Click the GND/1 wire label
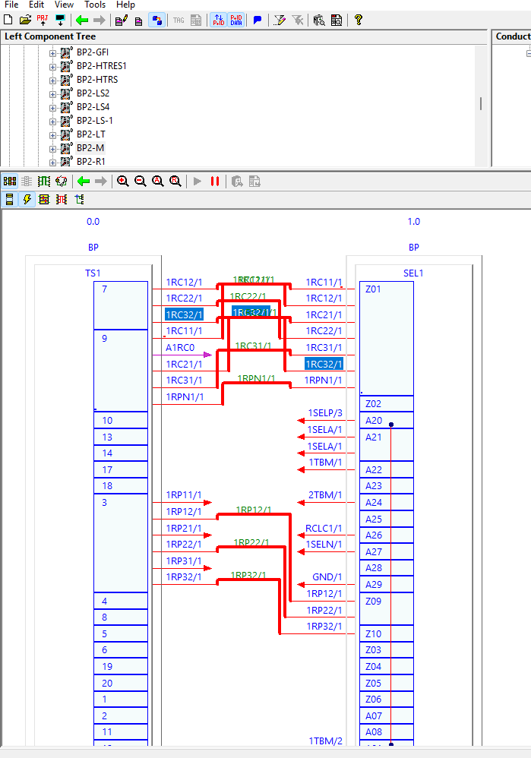This screenshot has height=758, width=531. point(327,576)
